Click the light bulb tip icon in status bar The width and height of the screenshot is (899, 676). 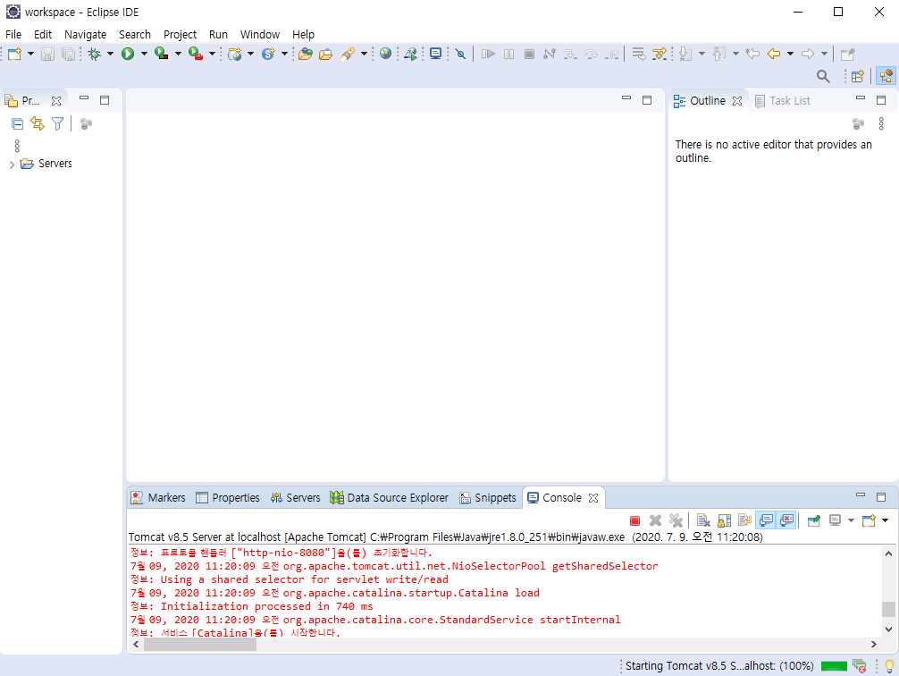(889, 665)
